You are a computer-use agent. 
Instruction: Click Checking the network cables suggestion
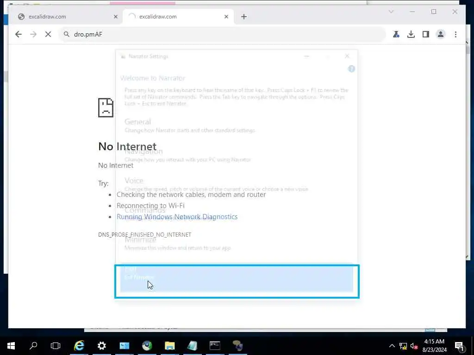[x=191, y=195]
